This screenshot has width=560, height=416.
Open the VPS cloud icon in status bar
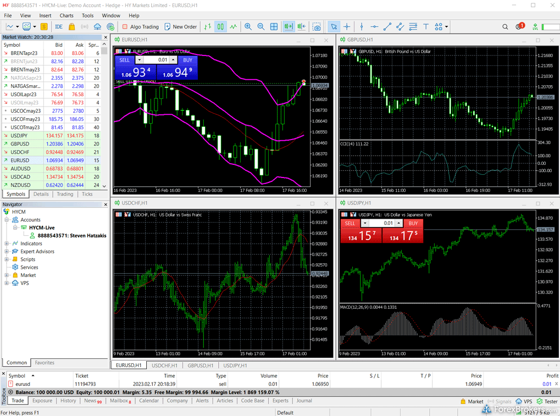(x=524, y=401)
